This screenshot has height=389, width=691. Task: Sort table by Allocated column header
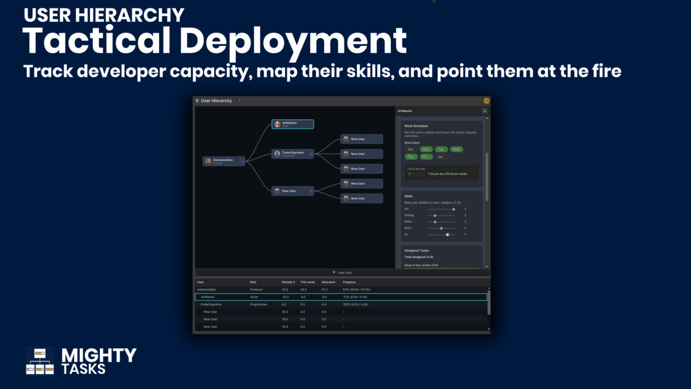328,282
